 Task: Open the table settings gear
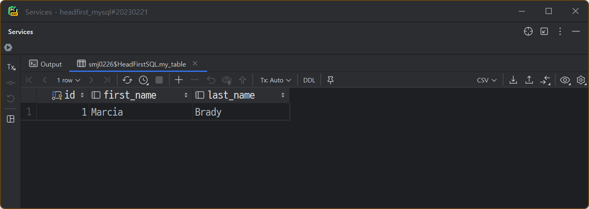point(581,80)
